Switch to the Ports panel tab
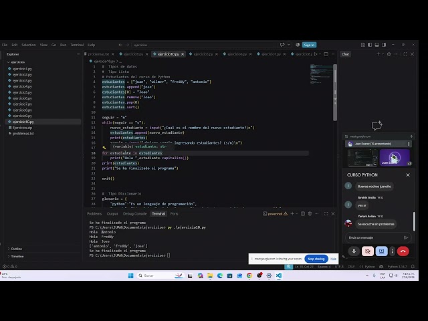The image size is (428, 321). coord(174,214)
